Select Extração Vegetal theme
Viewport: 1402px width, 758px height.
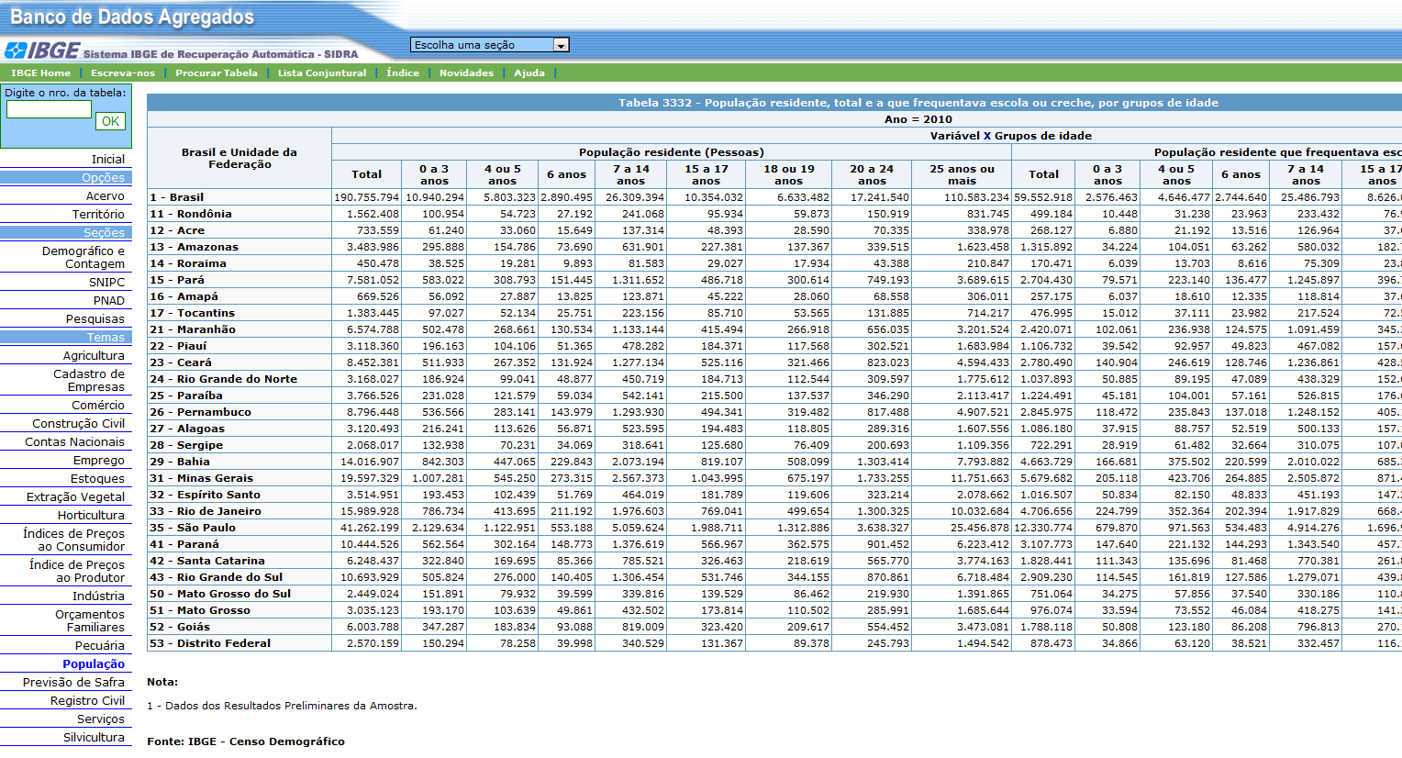(x=75, y=496)
